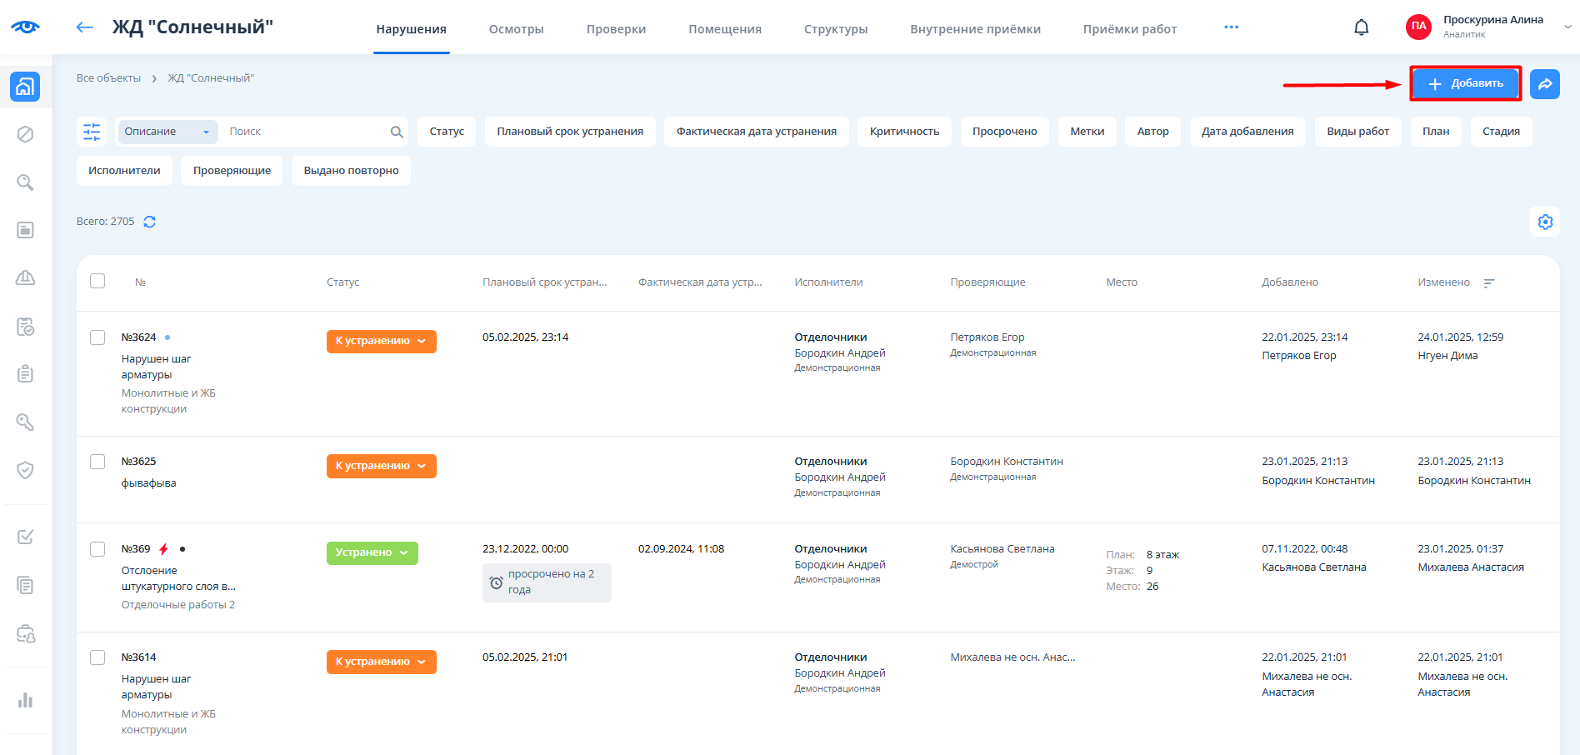Image resolution: width=1580 pixels, height=755 pixels.
Task: Open the filter settings sliders icon
Action: [x=92, y=132]
